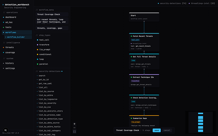Go to ad_hoc in sidebar

[x=17, y=22]
